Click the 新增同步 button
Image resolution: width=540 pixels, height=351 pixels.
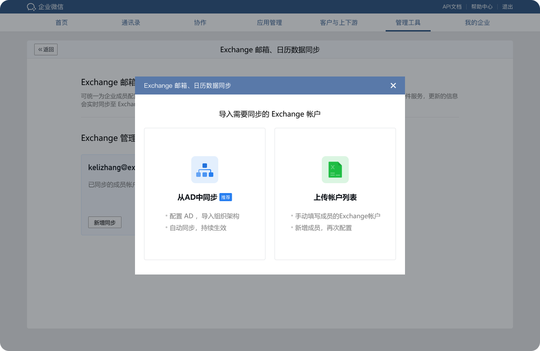[105, 222]
